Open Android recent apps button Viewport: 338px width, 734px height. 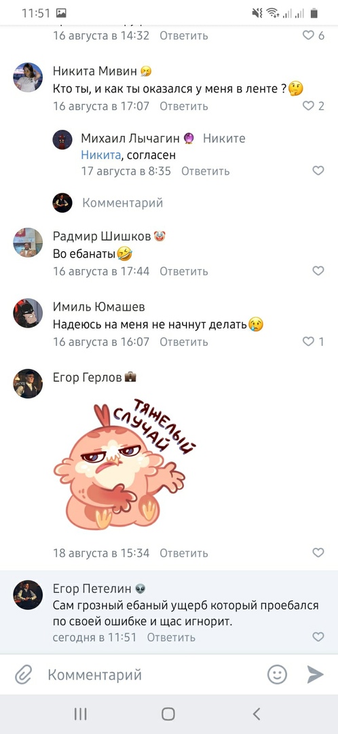80,714
